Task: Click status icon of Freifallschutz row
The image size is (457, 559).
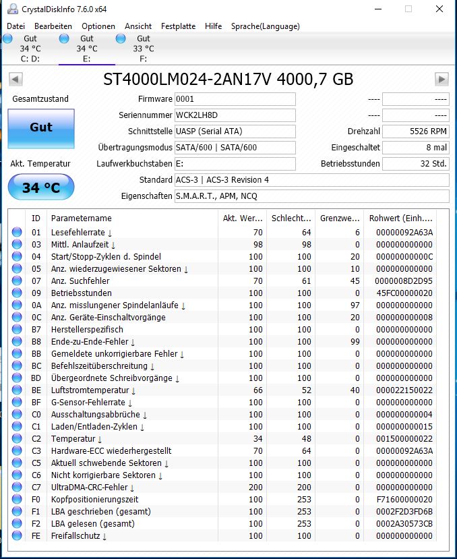Action: tap(17, 535)
